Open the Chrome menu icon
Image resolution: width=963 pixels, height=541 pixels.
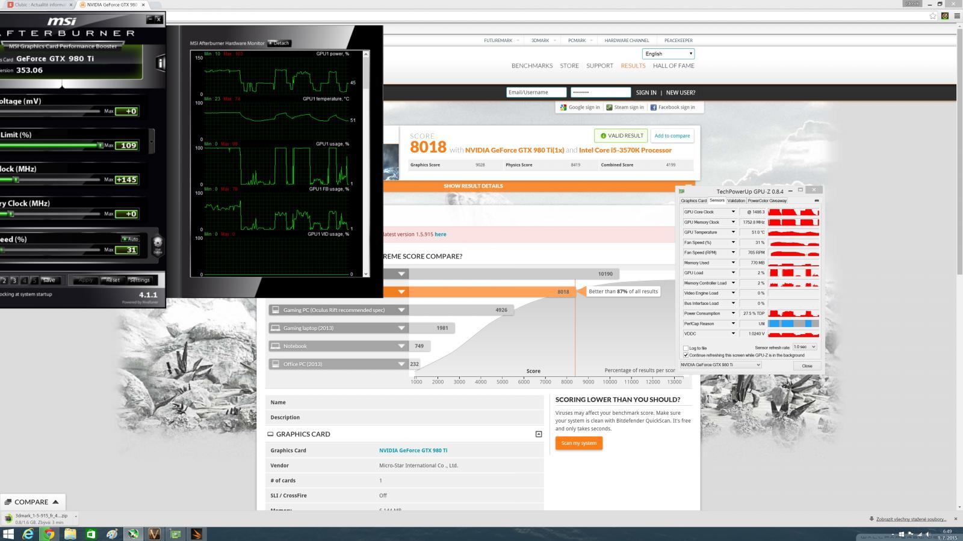click(957, 16)
